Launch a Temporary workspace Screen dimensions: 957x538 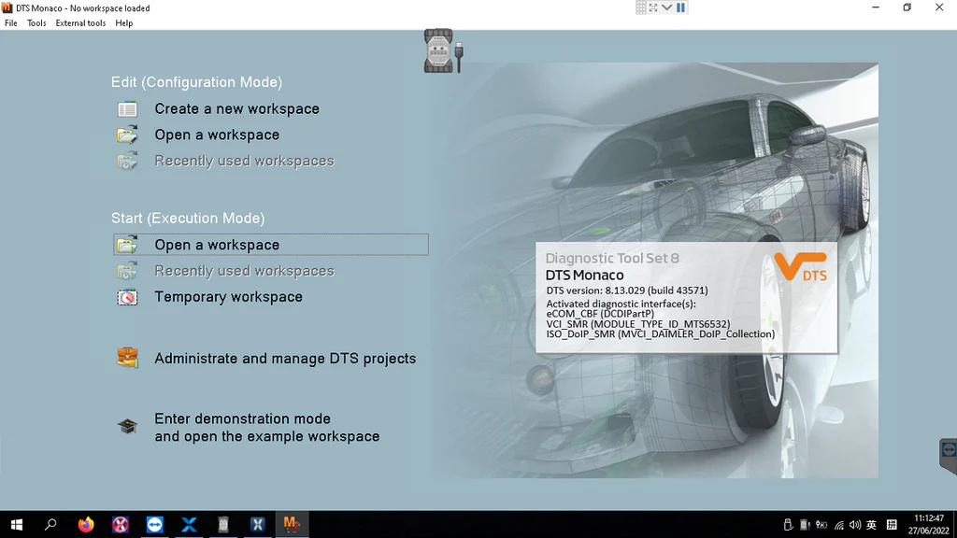(x=228, y=297)
